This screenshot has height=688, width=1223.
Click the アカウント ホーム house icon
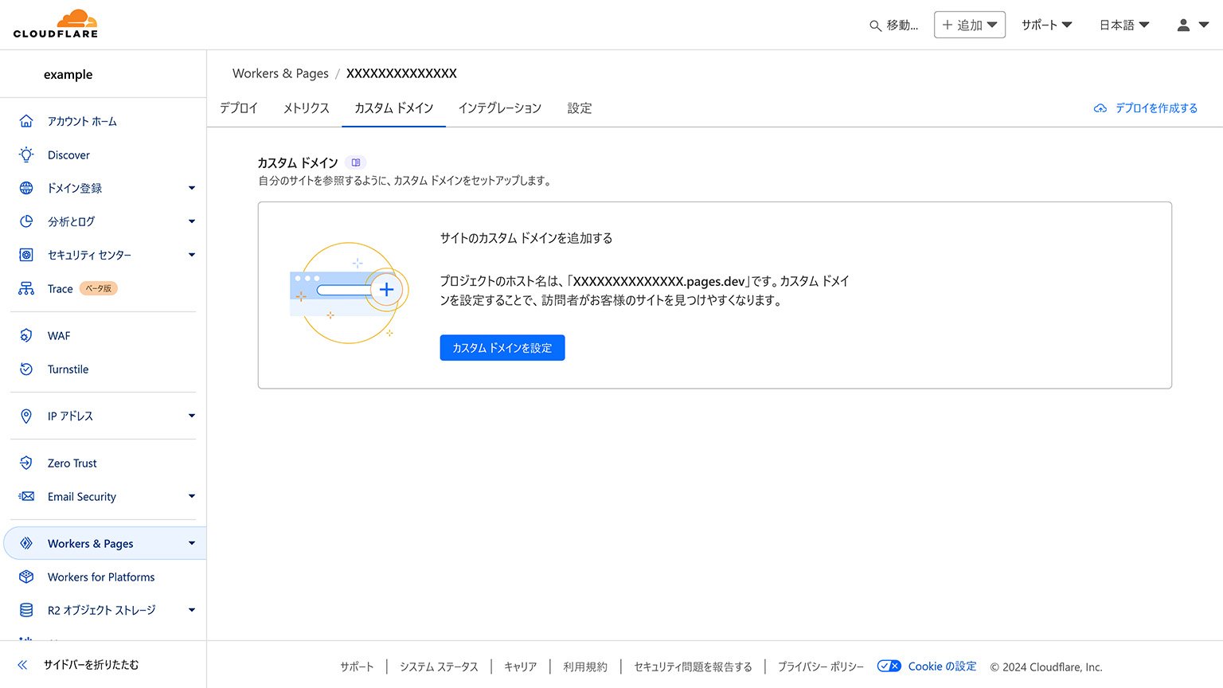pyautogui.click(x=26, y=121)
